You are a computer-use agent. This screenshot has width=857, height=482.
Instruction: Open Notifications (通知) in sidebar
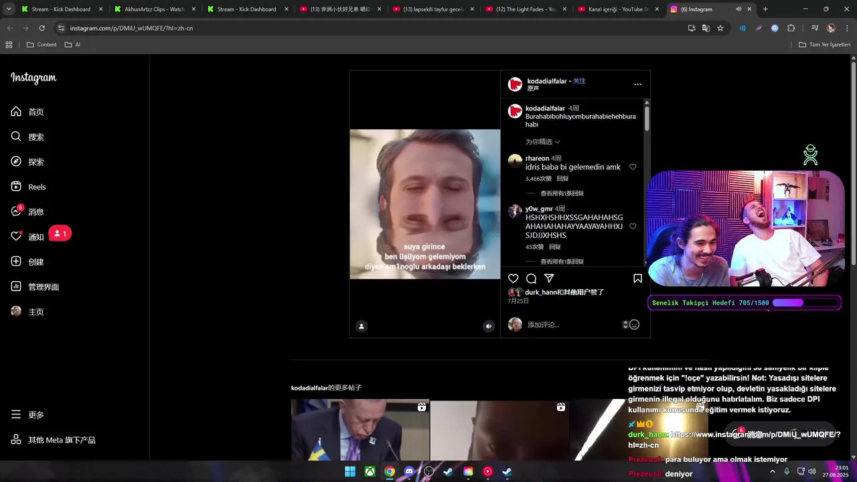pos(27,237)
